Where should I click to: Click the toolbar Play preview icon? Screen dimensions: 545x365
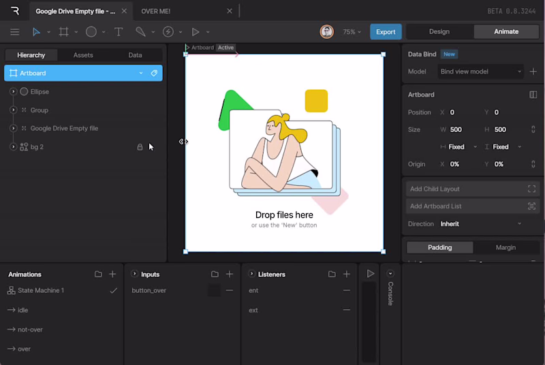[196, 32]
